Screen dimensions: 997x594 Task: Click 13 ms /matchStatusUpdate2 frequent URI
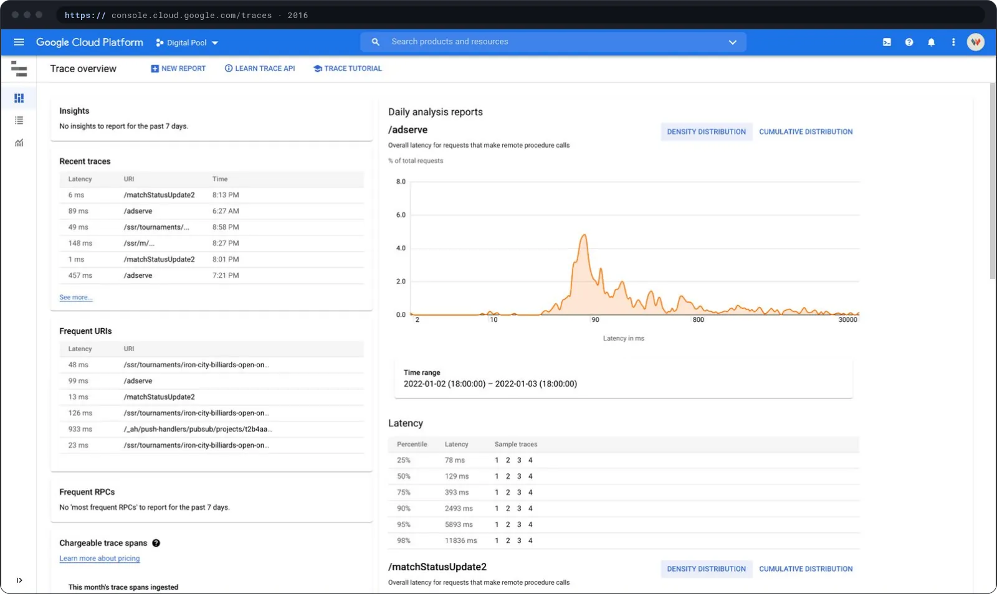coord(212,397)
